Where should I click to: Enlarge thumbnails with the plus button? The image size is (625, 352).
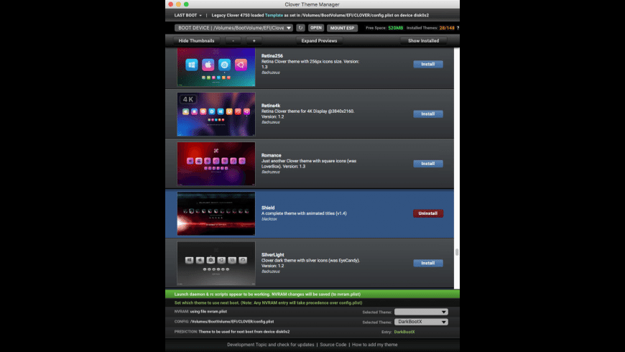coord(254,41)
